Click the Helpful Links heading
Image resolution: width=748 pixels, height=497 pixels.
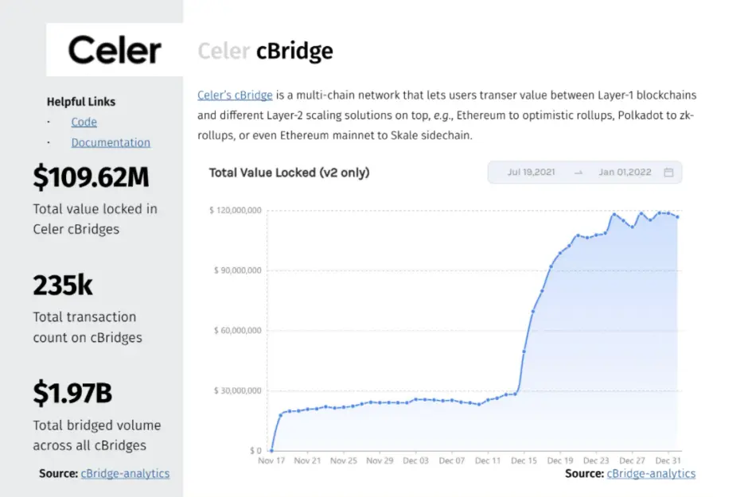[x=81, y=102]
